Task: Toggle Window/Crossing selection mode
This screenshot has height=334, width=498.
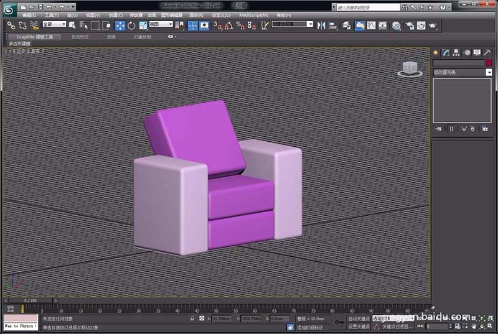Action: pos(106,26)
